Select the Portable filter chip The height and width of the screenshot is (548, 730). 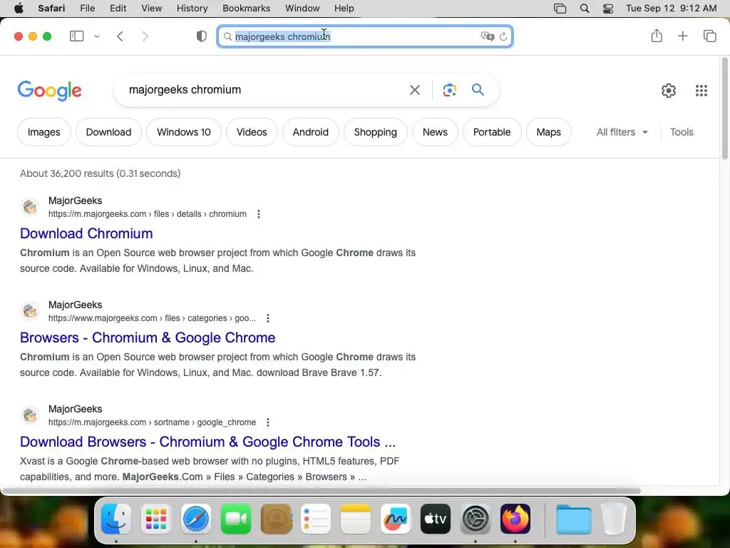tap(492, 132)
